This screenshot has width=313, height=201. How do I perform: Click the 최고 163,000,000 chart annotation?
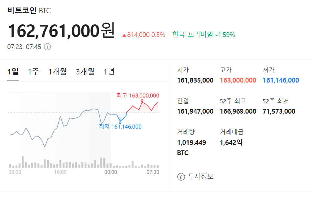(x=139, y=96)
